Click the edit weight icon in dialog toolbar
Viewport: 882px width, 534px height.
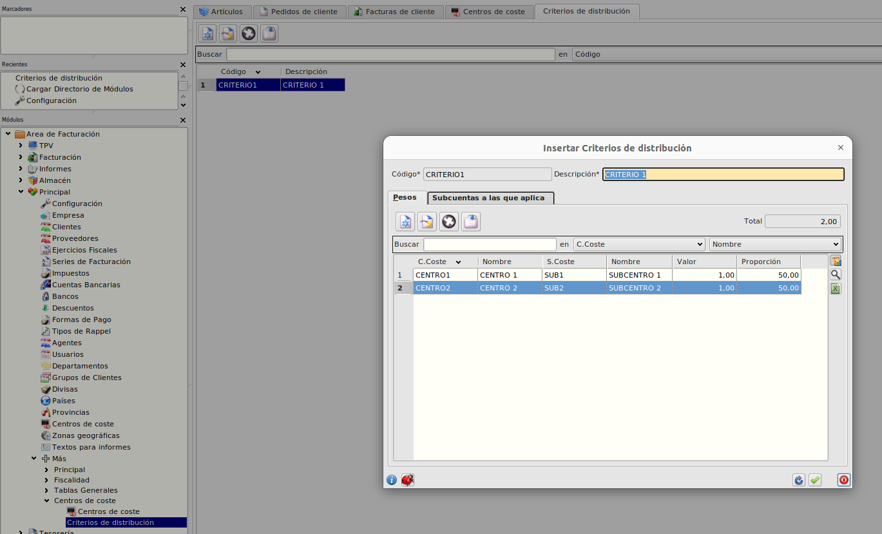(427, 222)
